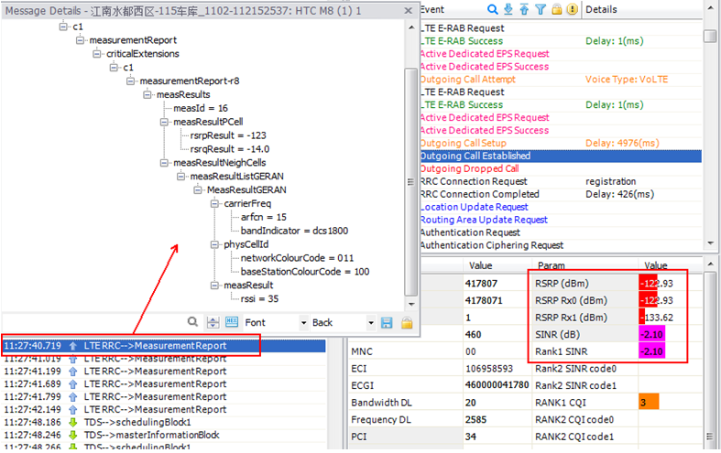Image resolution: width=721 pixels, height=453 pixels.
Task: Collapse the measResultNeighCells node
Action: pos(164,163)
